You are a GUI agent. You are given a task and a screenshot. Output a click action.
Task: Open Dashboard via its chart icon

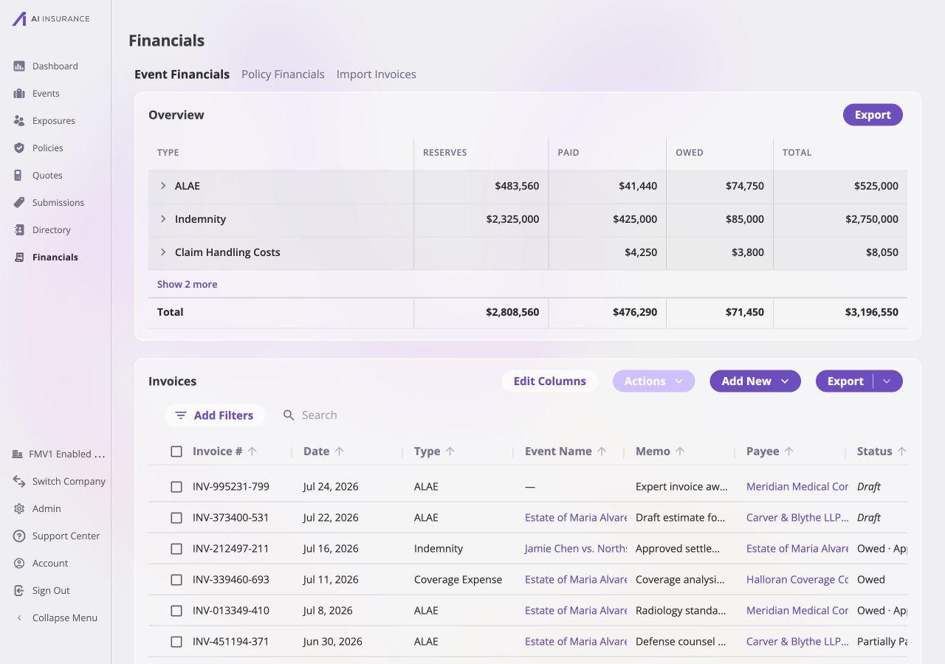tap(19, 66)
